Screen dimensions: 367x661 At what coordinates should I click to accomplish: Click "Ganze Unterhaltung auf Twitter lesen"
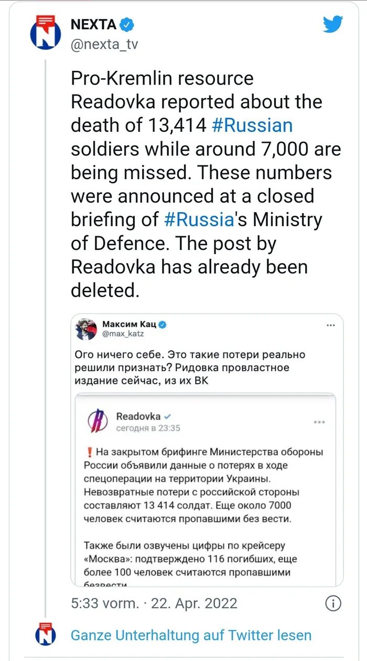191,635
